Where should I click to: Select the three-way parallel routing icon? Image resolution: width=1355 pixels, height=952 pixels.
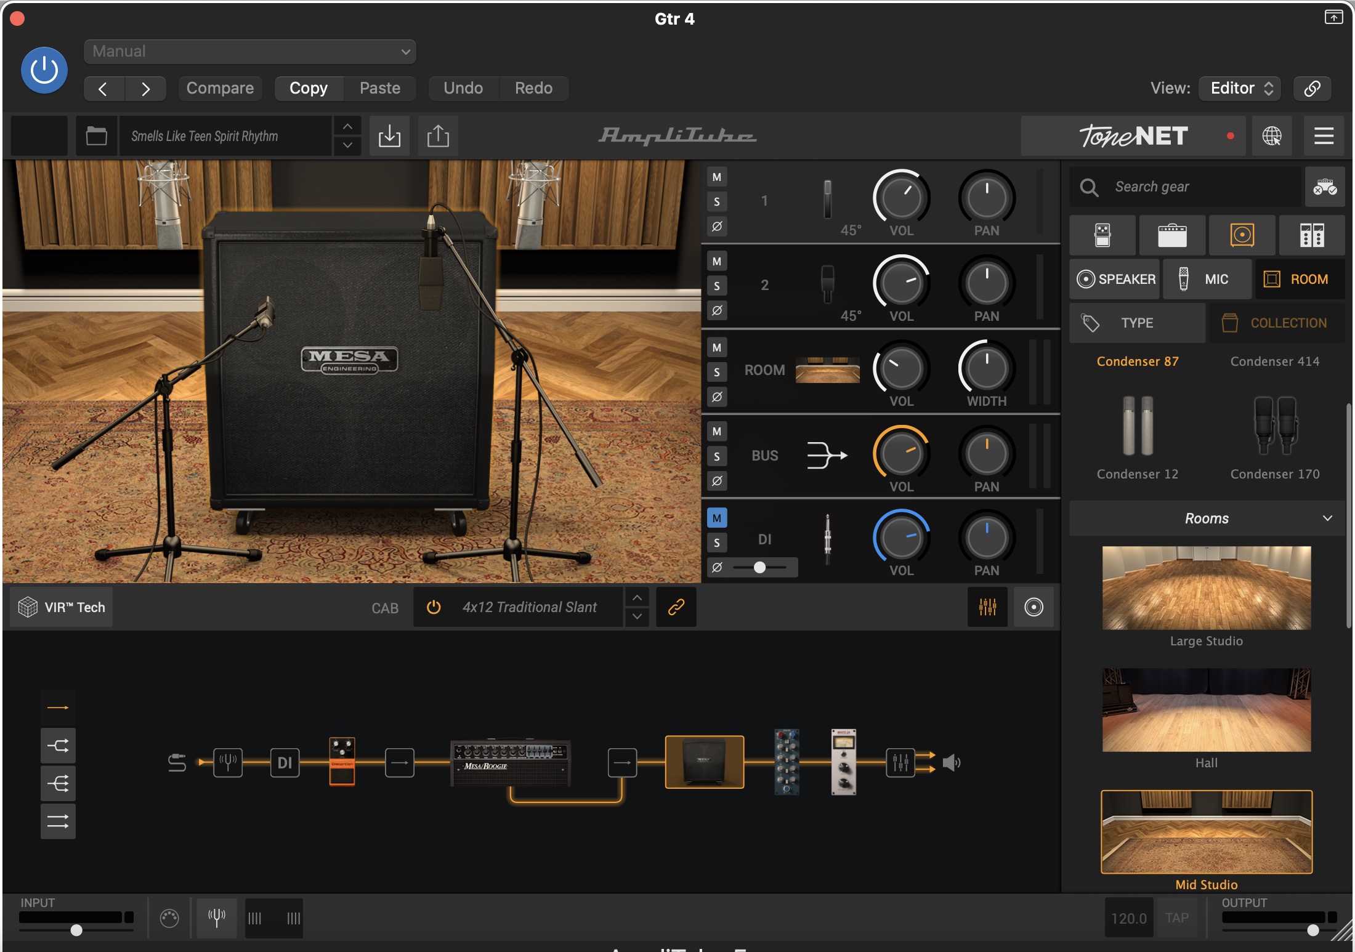[x=58, y=784]
